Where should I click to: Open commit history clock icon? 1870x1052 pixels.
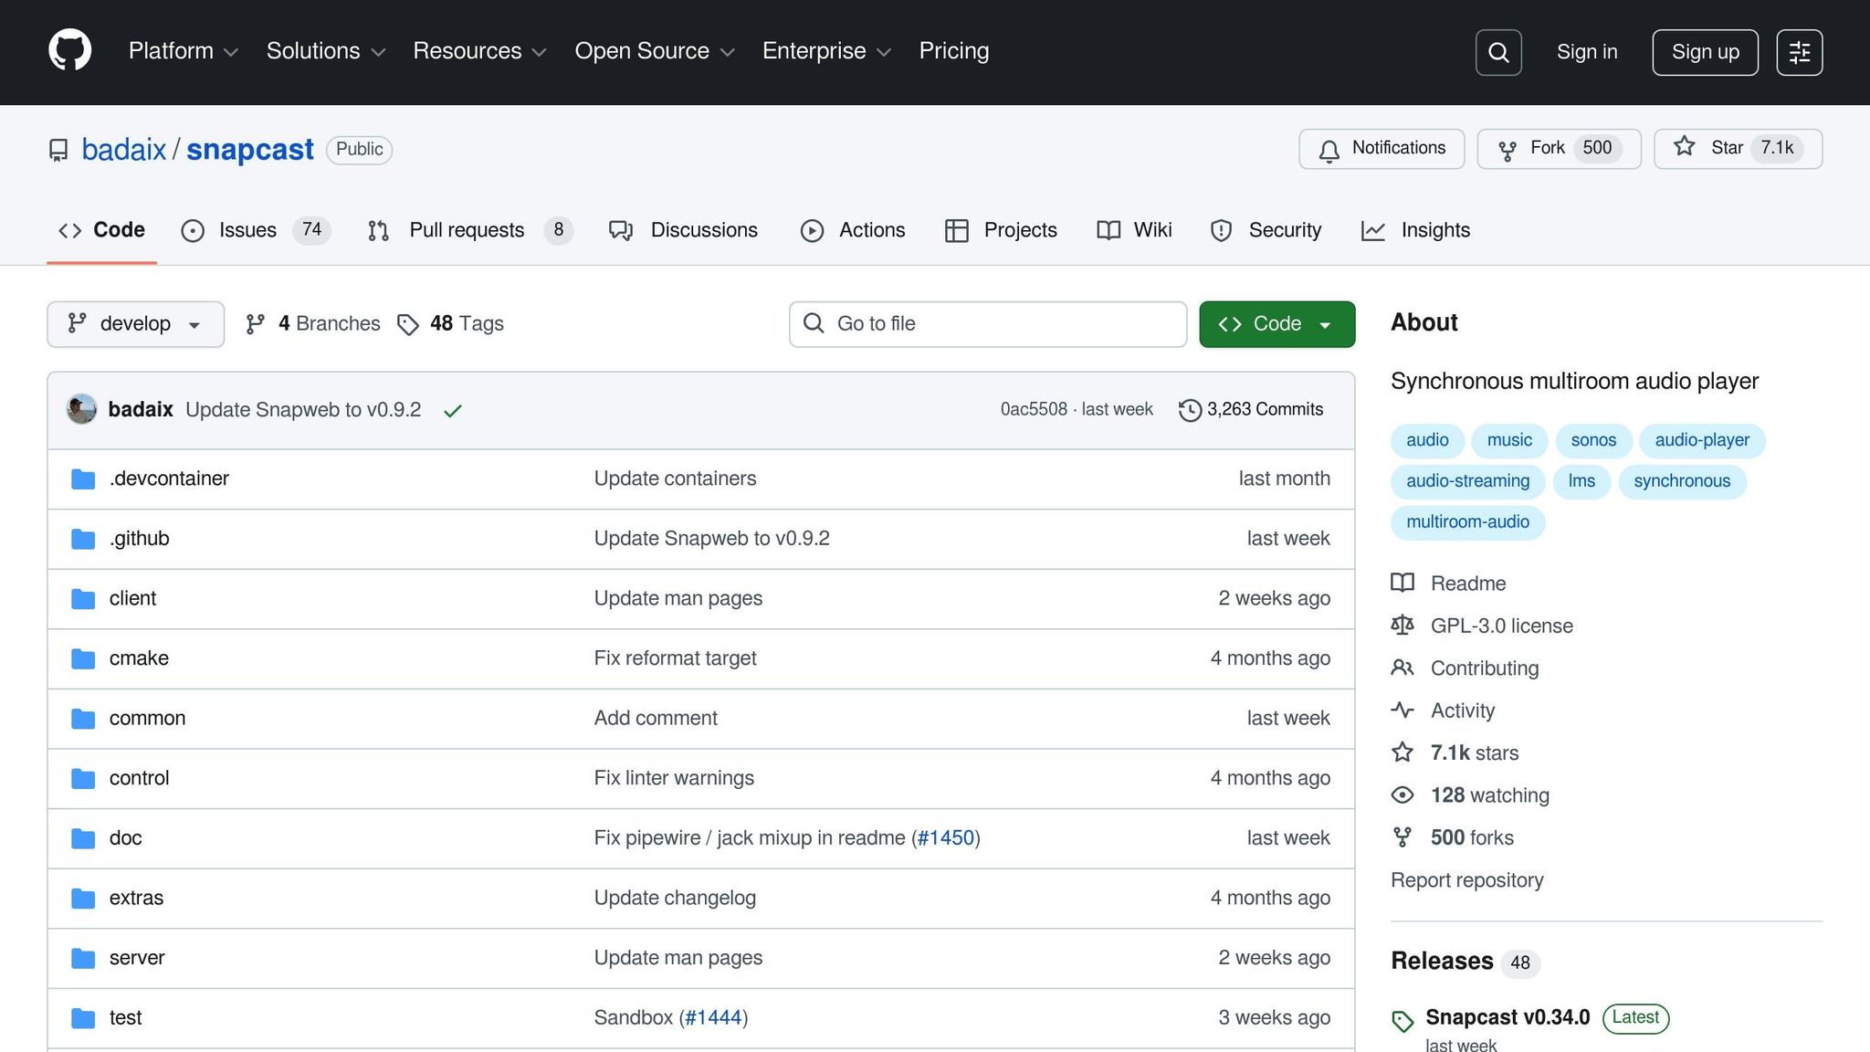[1189, 410]
